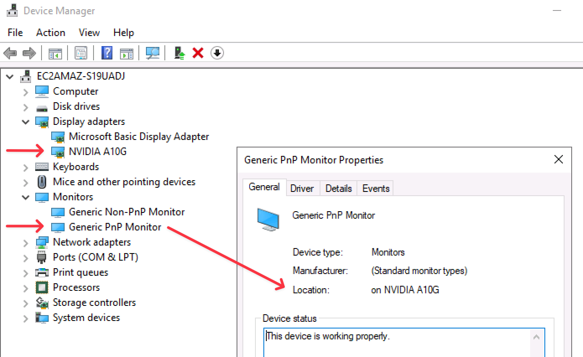Click the mouse icon for pointing devices

[x=42, y=181]
